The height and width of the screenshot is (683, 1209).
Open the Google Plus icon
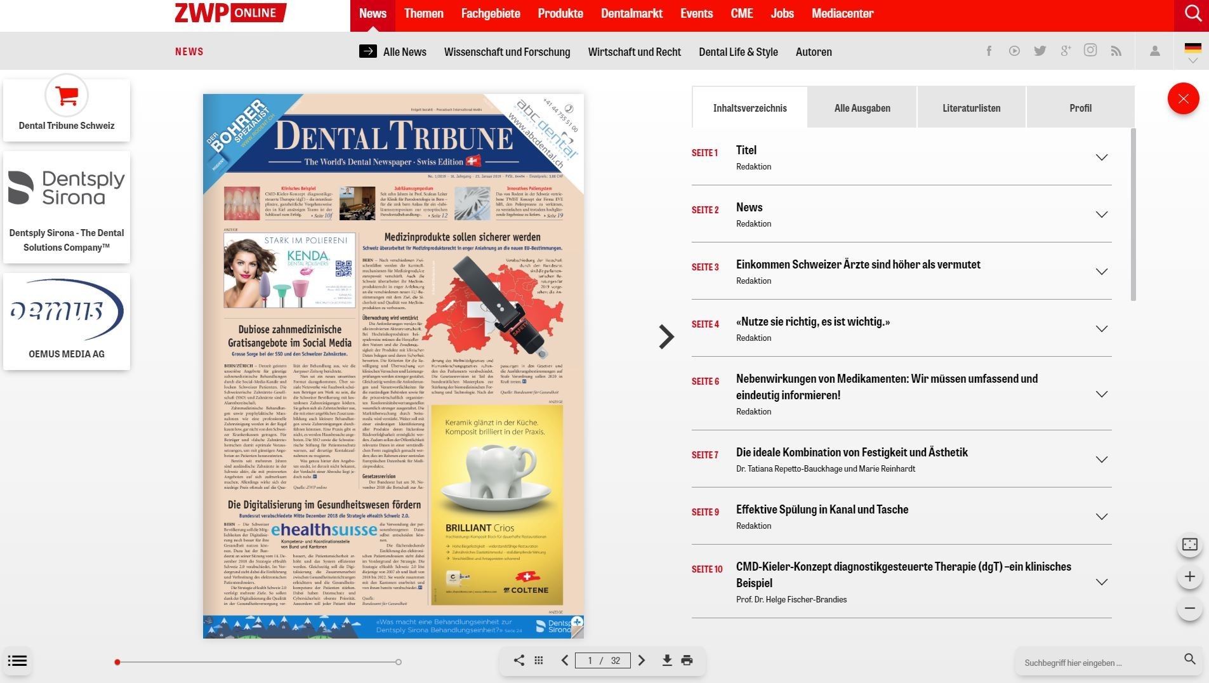(x=1066, y=51)
